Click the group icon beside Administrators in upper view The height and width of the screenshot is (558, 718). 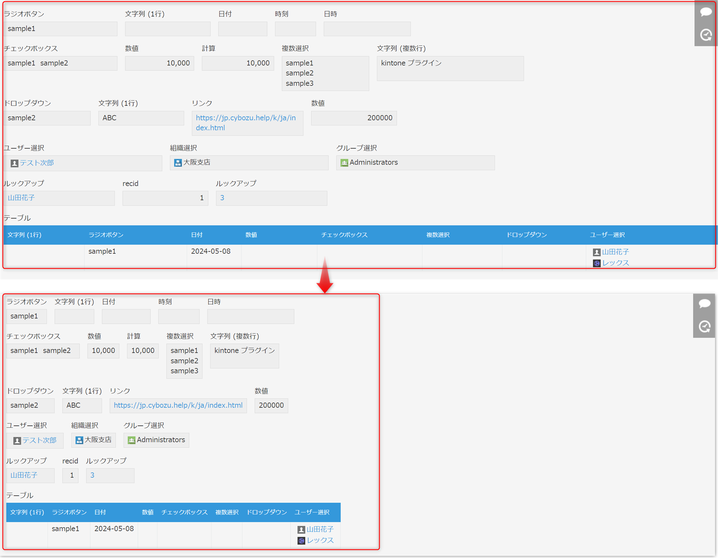click(x=344, y=162)
